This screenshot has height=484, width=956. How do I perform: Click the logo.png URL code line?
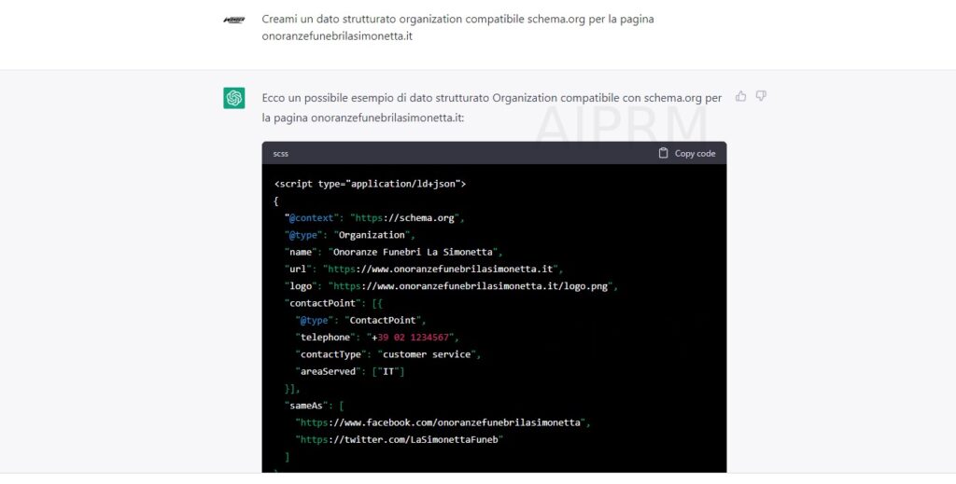tap(451, 286)
